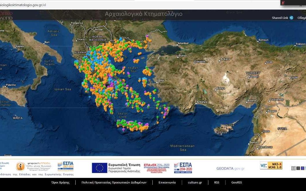Screen dimensions: 306x191
Task: Open the Shared Link text button
Action: click(280, 18)
